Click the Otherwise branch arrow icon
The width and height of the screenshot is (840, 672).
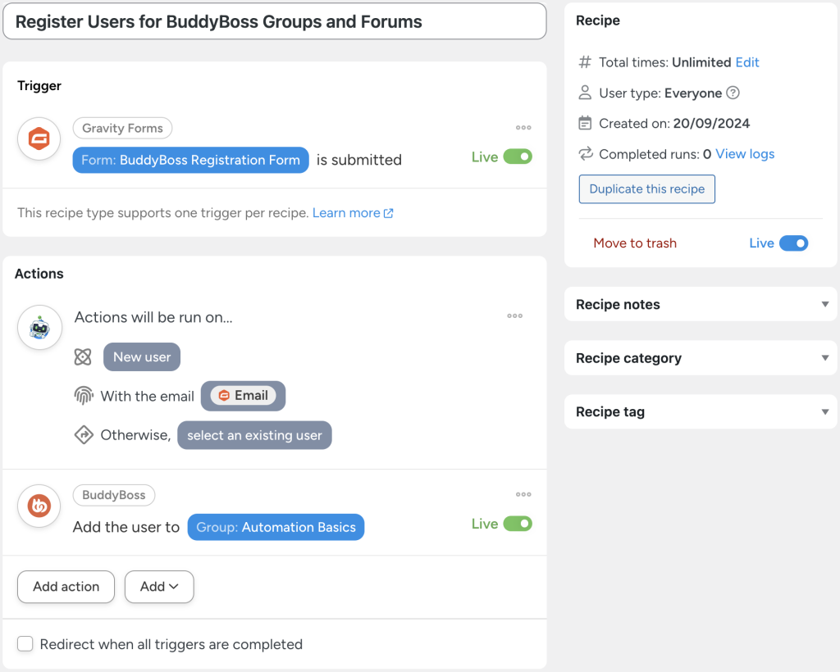[84, 434]
